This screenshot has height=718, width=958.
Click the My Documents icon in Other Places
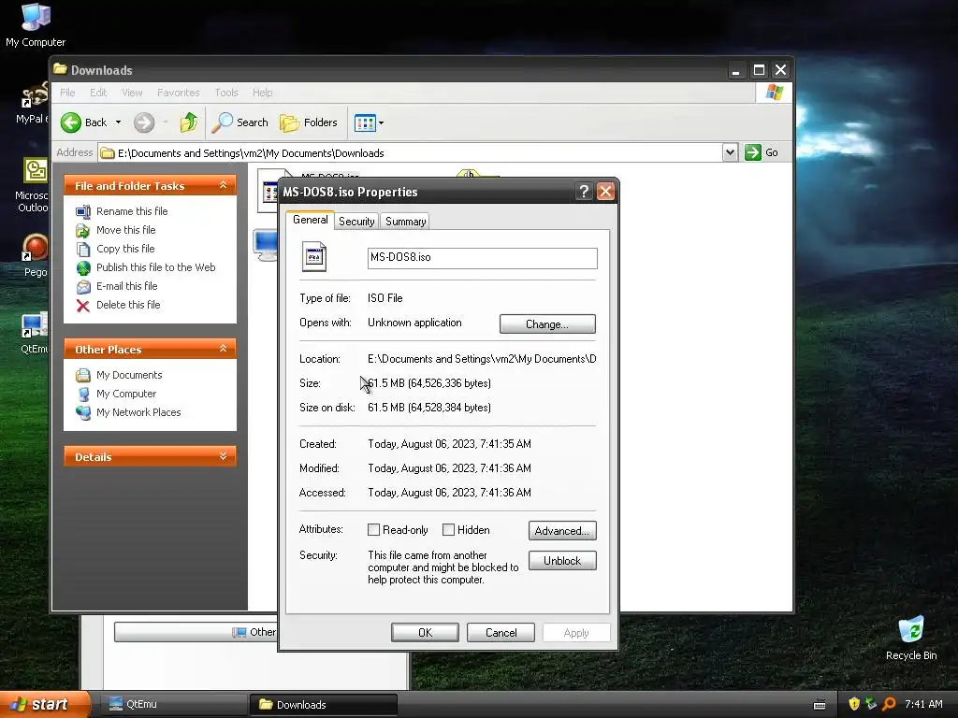pos(83,375)
